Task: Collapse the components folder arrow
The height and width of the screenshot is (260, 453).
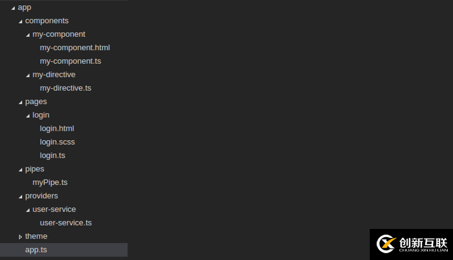Action: (x=21, y=21)
